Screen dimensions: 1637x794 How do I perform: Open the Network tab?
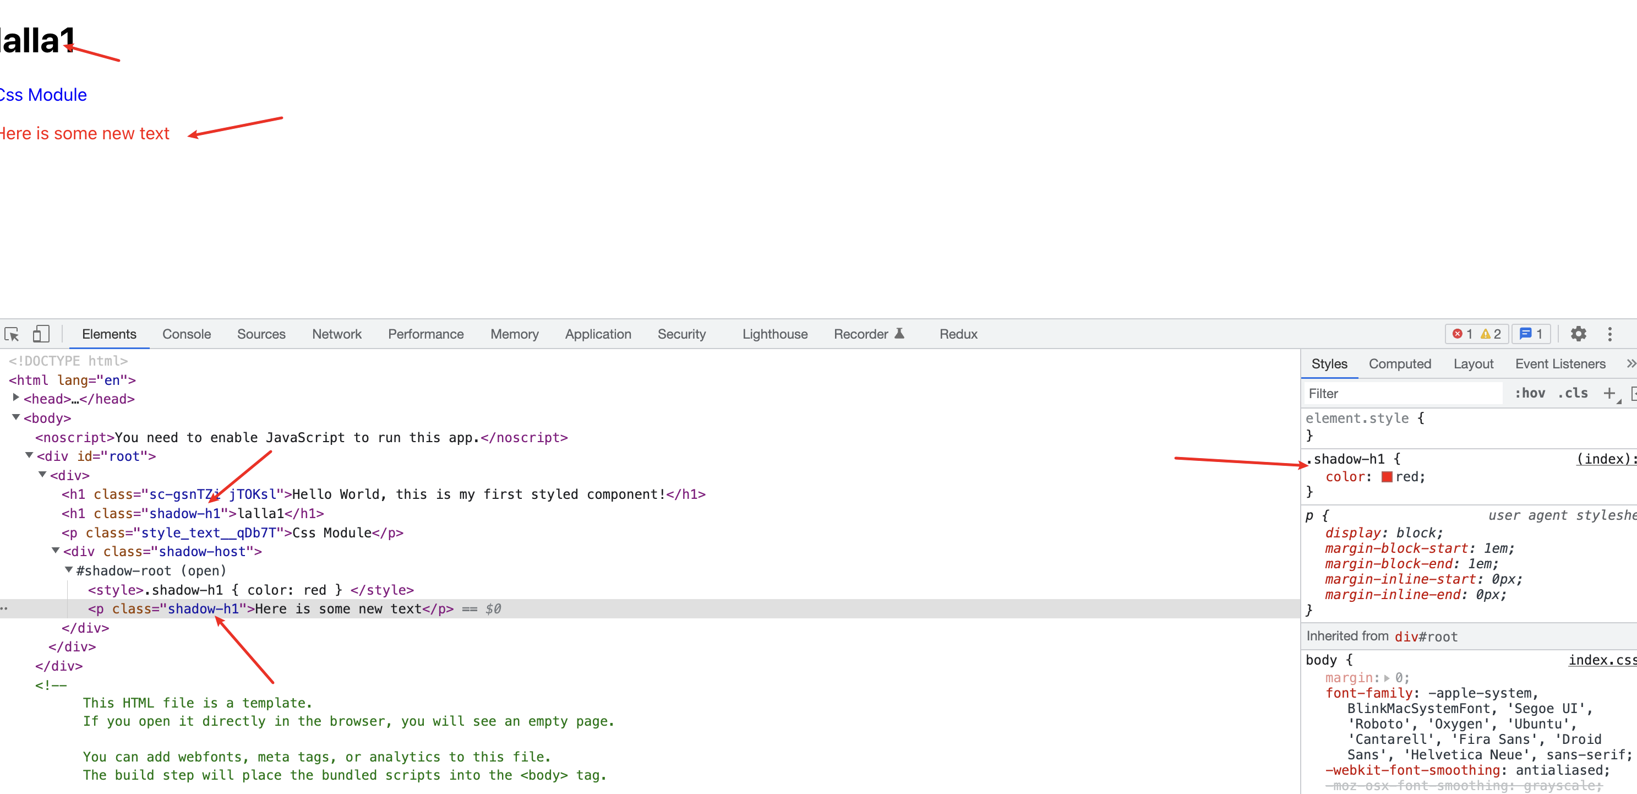pos(337,334)
